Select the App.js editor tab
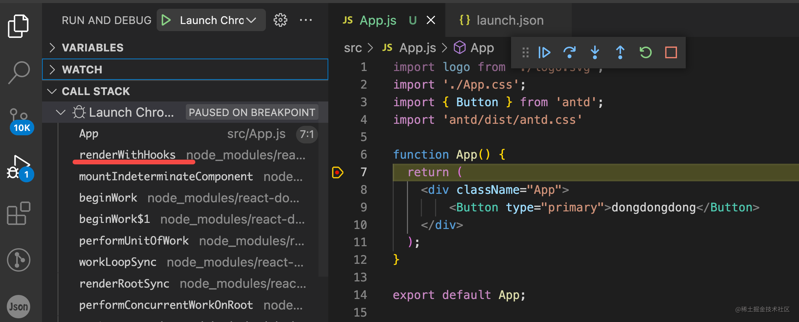The image size is (799, 322). (377, 20)
